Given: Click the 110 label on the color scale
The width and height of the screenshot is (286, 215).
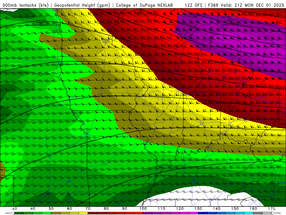Looking at the screenshot, I should click(162, 209).
